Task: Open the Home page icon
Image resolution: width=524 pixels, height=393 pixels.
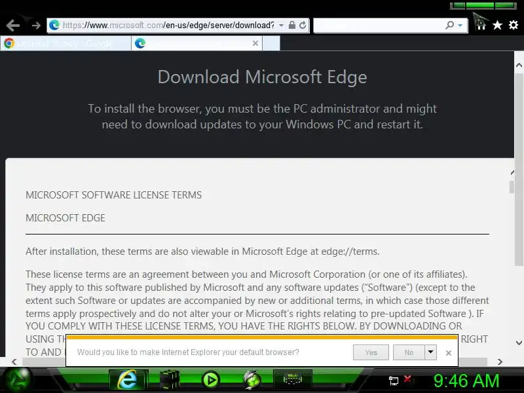Action: 481,25
